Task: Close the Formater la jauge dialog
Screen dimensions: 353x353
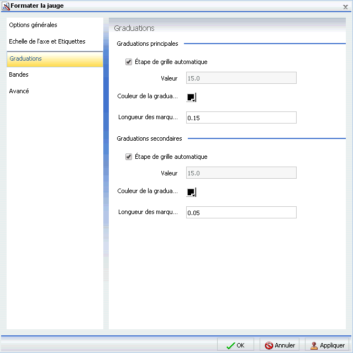Action: click(345, 7)
